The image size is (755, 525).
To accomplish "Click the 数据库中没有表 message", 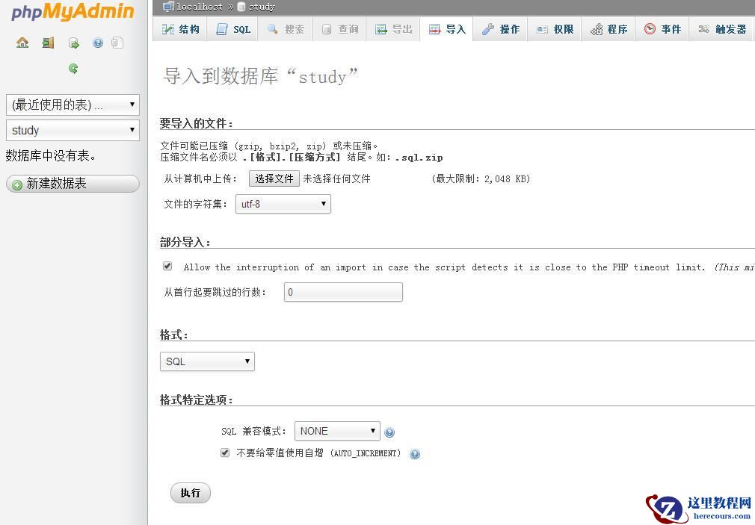I will pyautogui.click(x=51, y=156).
